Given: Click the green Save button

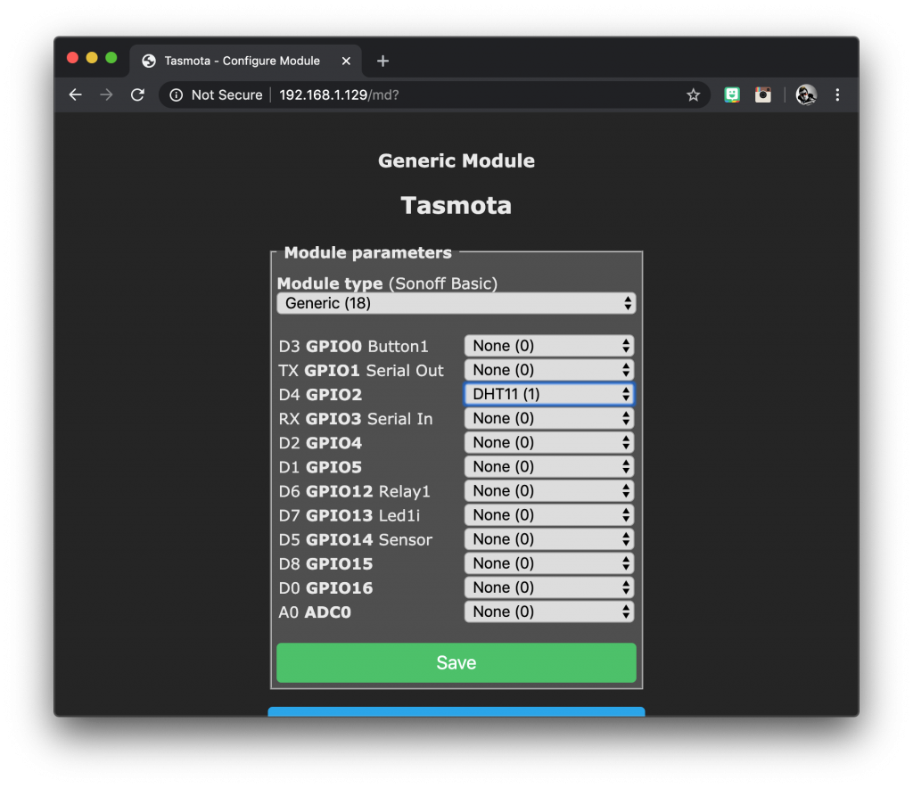Looking at the screenshot, I should click(456, 662).
